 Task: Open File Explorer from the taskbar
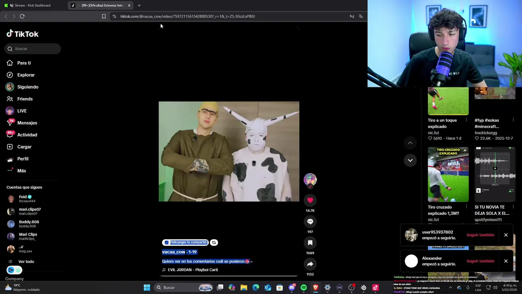[244, 287]
